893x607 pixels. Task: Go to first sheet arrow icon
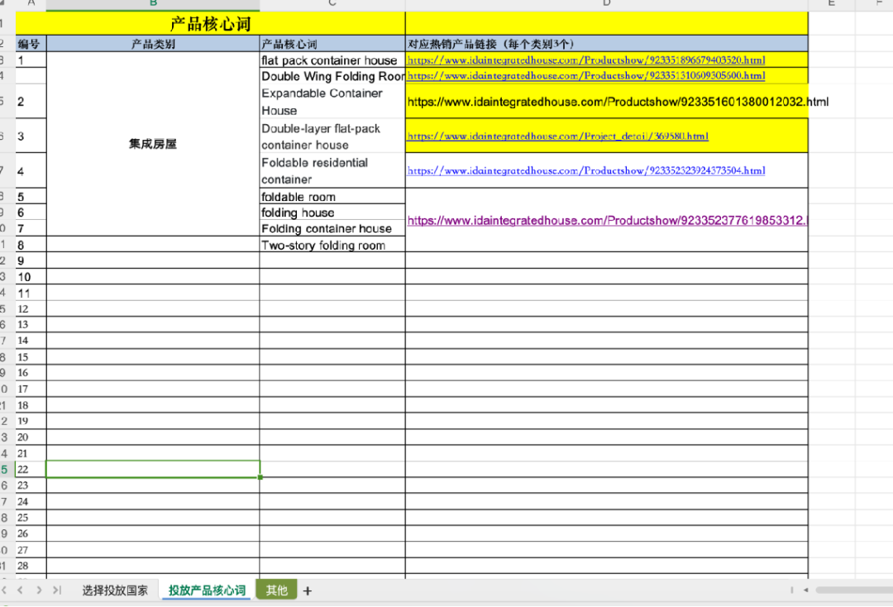coord(4,590)
